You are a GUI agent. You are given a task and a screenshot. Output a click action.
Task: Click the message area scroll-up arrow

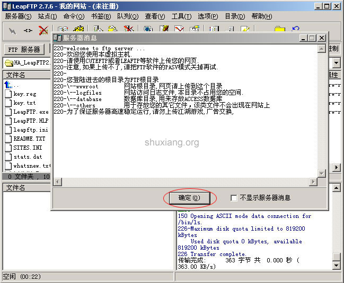pyautogui.click(x=321, y=49)
